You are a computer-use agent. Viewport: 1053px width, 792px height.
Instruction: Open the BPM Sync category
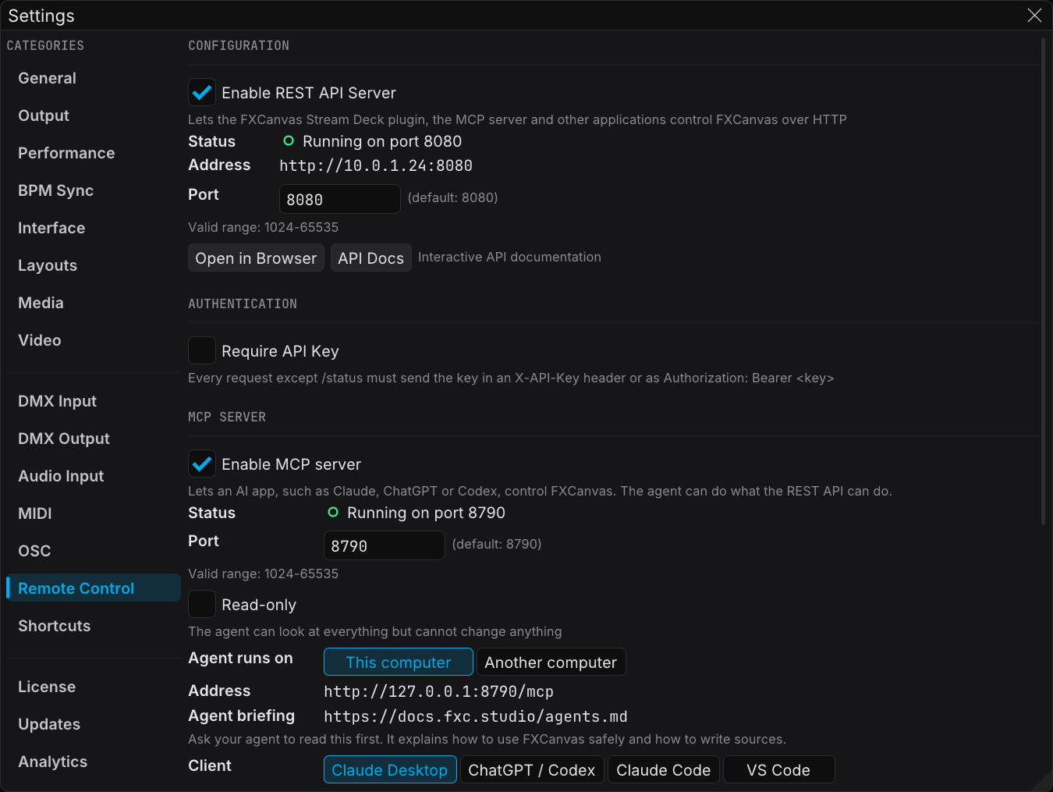[x=94, y=190]
